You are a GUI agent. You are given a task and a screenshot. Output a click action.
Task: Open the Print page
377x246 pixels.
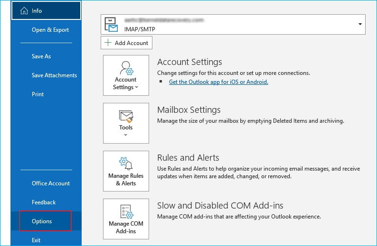coord(38,94)
